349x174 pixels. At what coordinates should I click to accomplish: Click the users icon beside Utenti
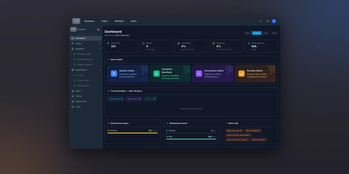[73, 91]
